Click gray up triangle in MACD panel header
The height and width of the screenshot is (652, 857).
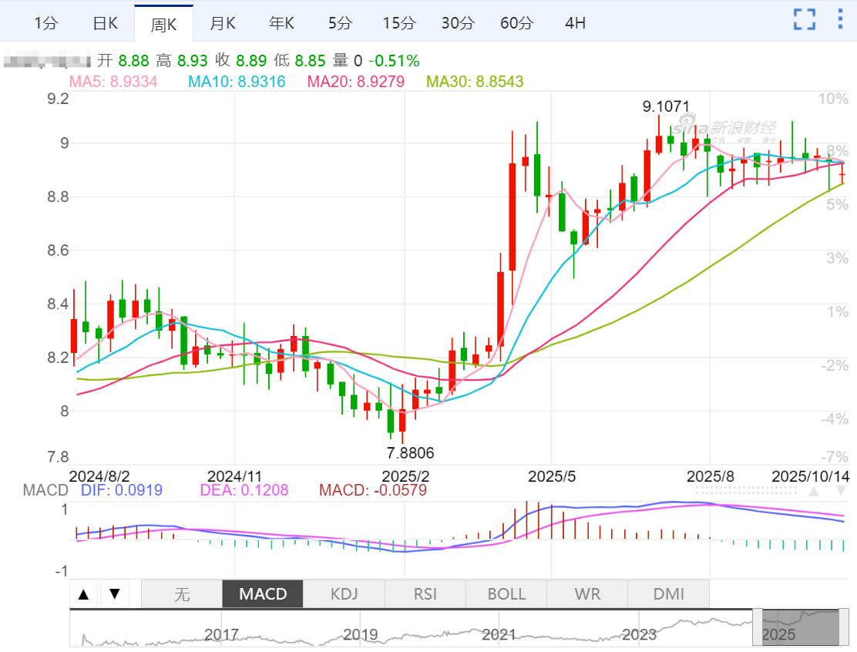(813, 492)
